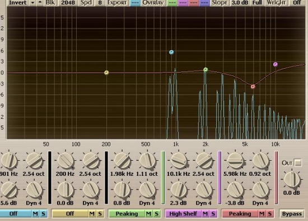Click the Full button in top bar
Viewport: 308px width, 221px height.
(x=257, y=3)
